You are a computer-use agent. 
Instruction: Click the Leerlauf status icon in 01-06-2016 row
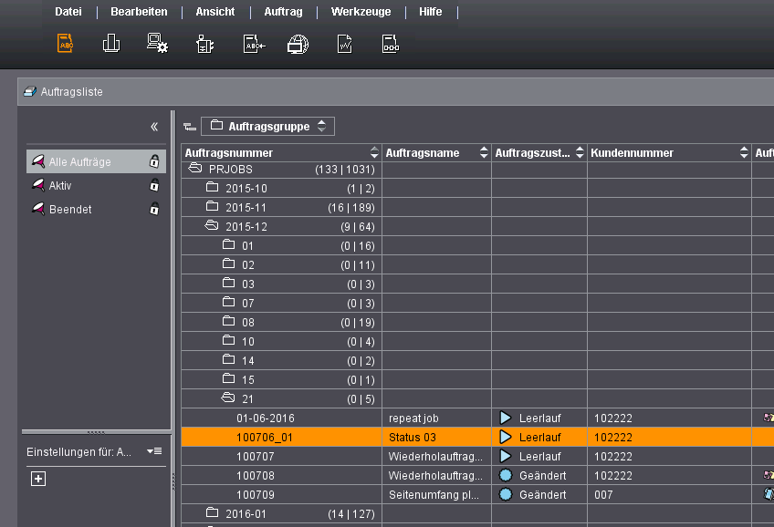click(x=505, y=418)
